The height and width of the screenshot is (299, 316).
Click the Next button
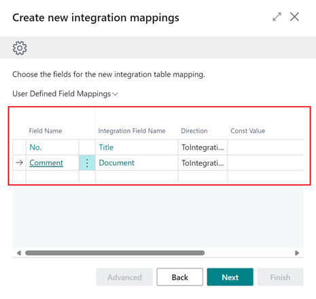(230, 277)
